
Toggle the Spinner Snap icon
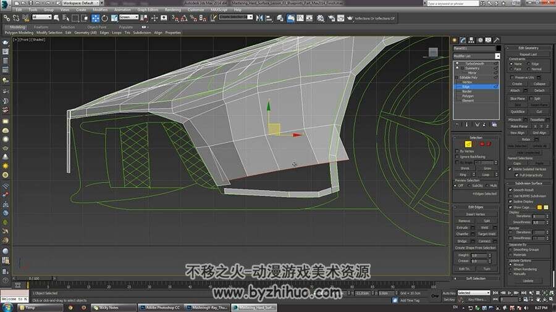pyautogui.click(x=203, y=18)
